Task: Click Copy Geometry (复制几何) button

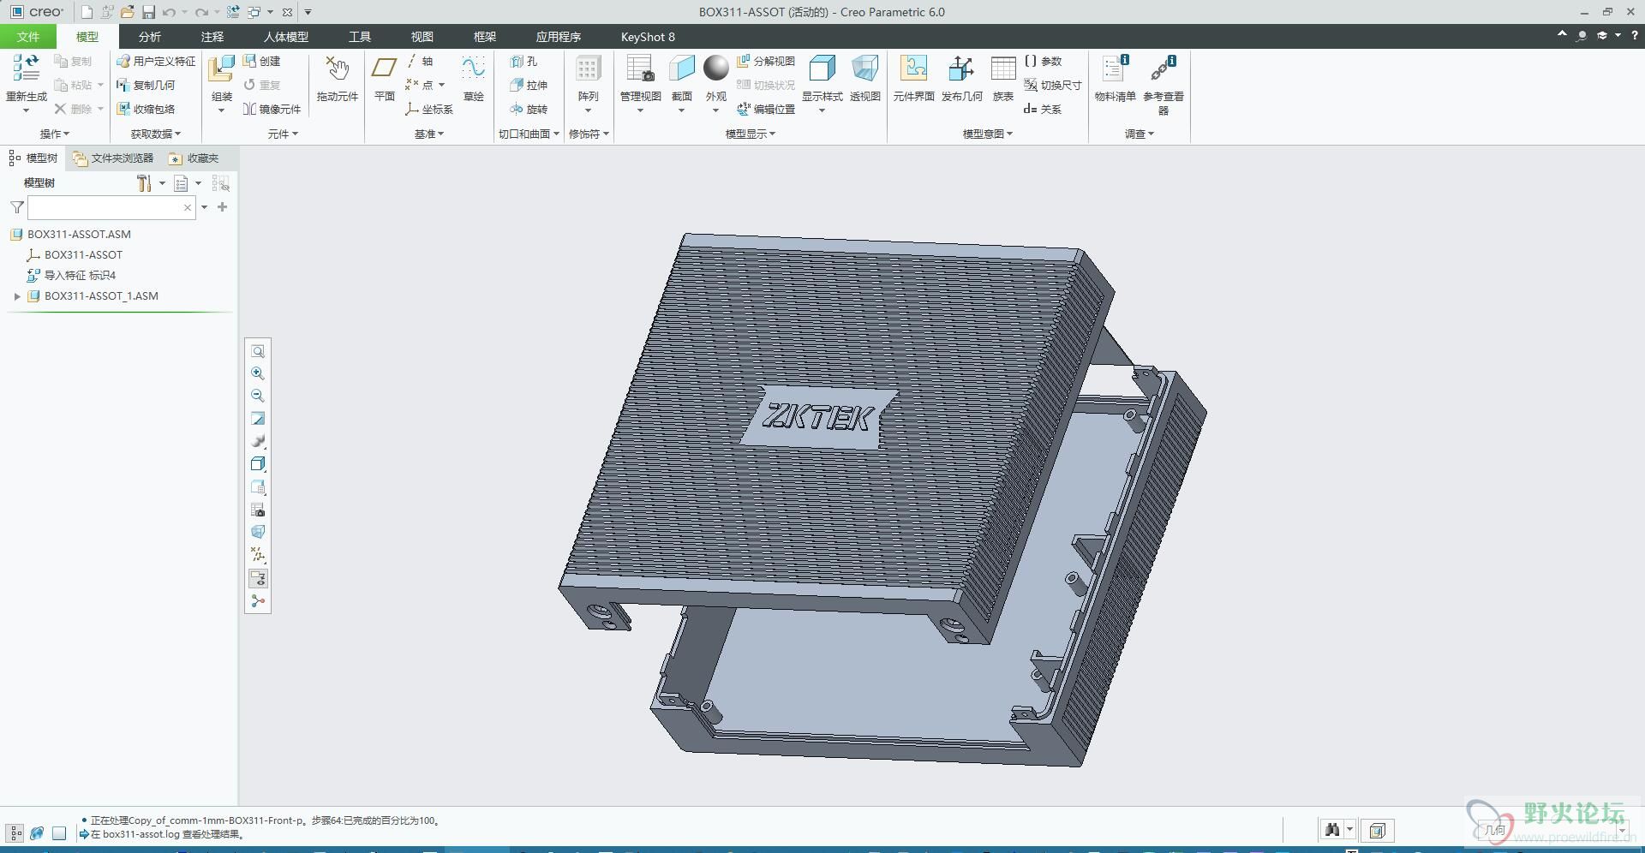Action: click(146, 85)
